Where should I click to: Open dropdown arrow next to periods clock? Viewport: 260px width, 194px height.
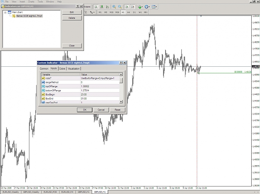click(x=149, y=7)
